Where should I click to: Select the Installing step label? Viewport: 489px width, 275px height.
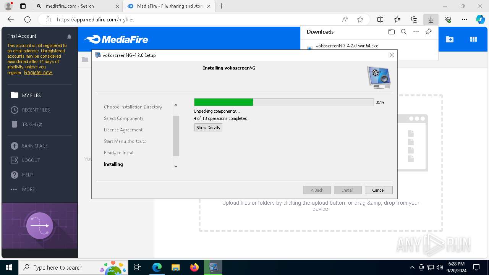(113, 164)
